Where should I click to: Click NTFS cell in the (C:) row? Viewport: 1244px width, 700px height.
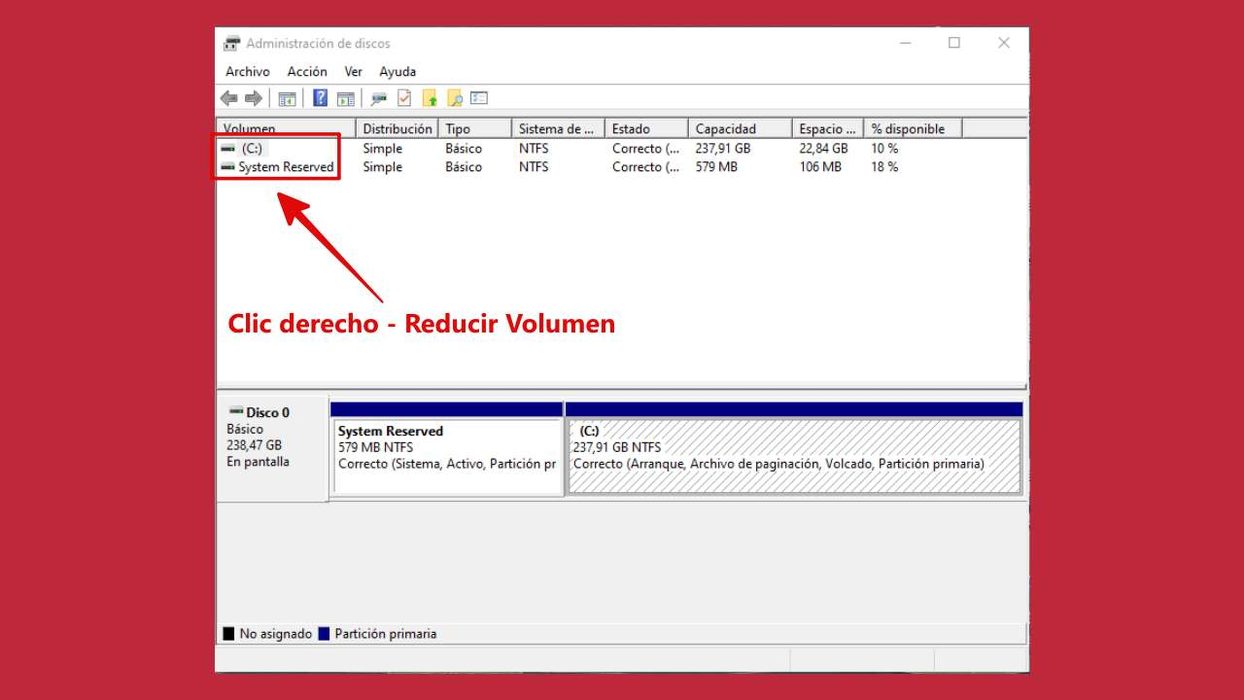tap(534, 148)
